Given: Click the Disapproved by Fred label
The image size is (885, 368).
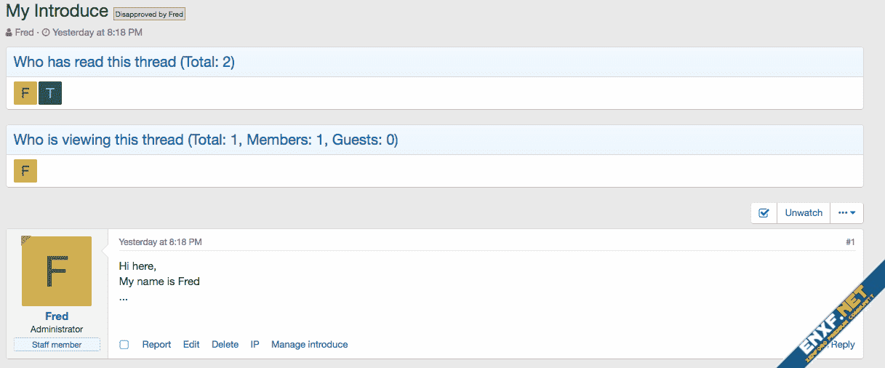Looking at the screenshot, I should coord(150,14).
